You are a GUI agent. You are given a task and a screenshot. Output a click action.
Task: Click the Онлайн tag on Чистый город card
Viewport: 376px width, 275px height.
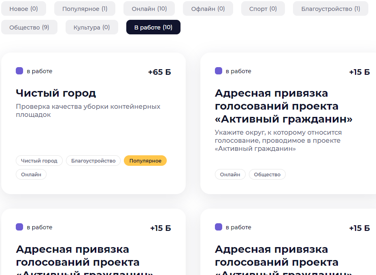click(31, 174)
